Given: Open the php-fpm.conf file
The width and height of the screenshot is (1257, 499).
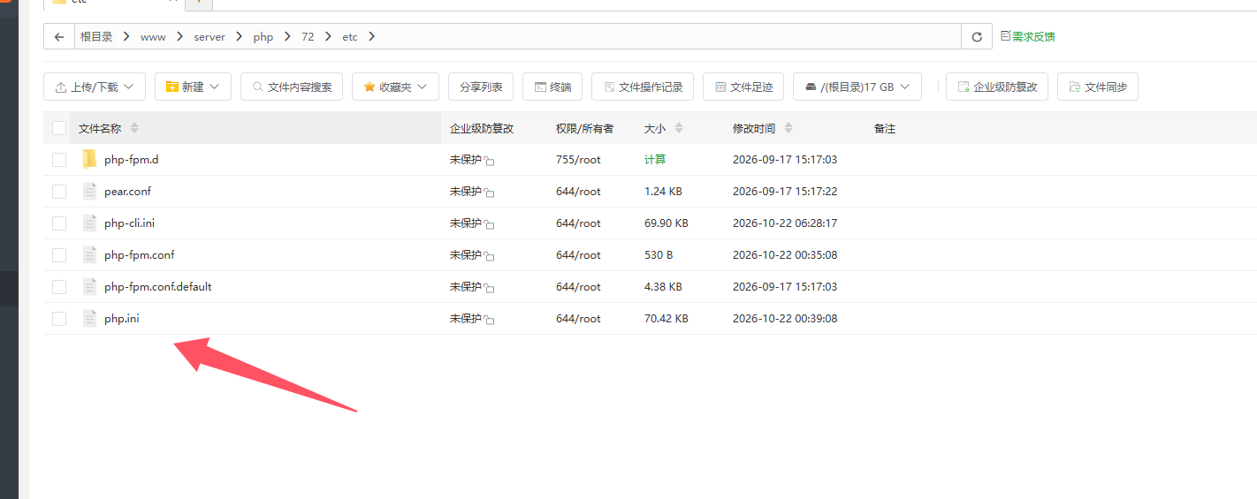Looking at the screenshot, I should point(139,255).
